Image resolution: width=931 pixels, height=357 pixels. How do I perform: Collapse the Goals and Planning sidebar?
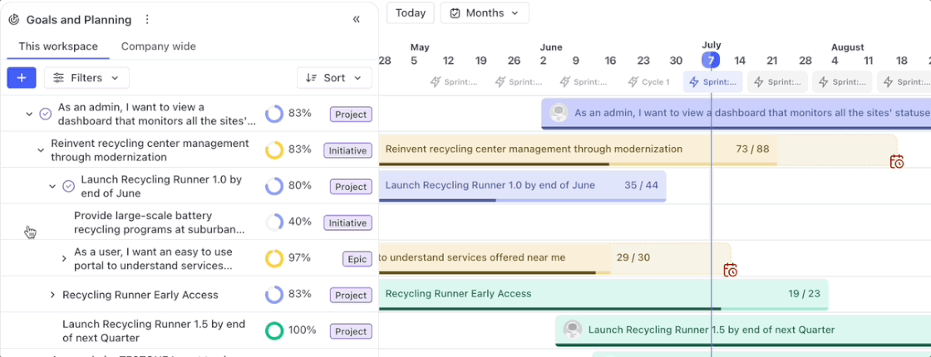tap(357, 19)
